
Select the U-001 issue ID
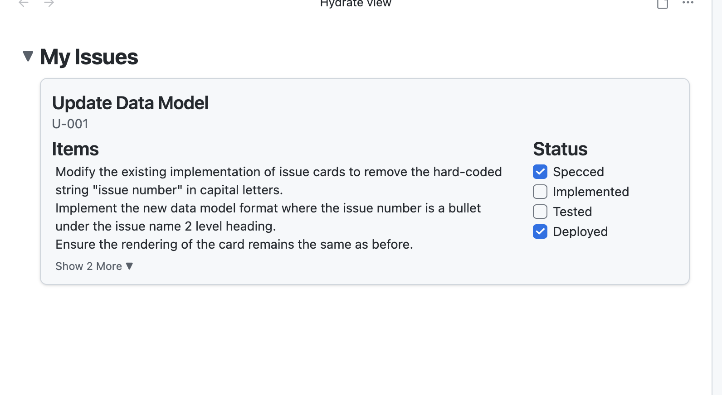pyautogui.click(x=70, y=124)
